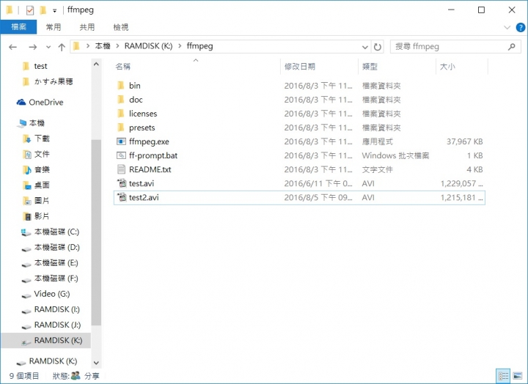The width and height of the screenshot is (528, 384).
Task: Sort by the 名稱 column header
Action: click(x=122, y=67)
